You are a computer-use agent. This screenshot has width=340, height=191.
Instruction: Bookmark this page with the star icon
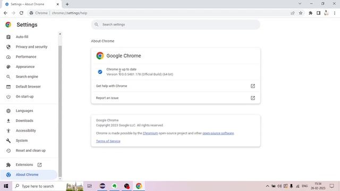[x=301, y=13]
